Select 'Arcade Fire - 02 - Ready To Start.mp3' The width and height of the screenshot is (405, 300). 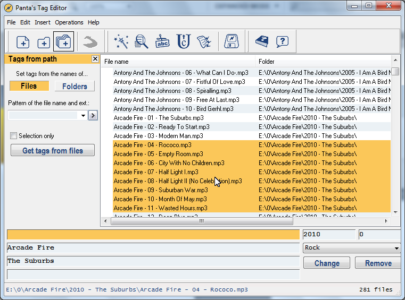click(x=252, y=127)
